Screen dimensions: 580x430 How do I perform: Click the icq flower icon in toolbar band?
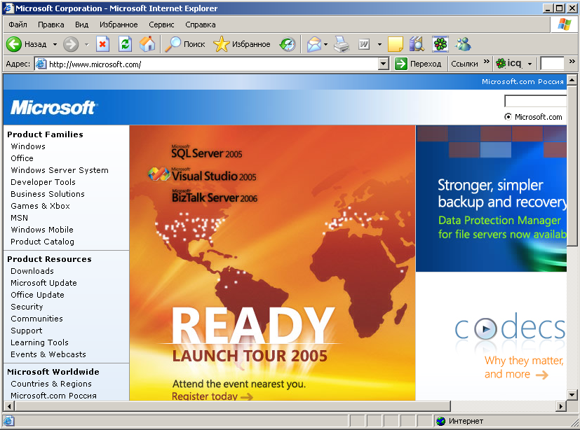coord(501,64)
